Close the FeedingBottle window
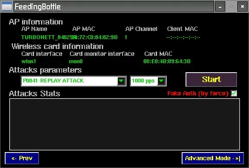Viewport: 249px width, 168px height. (243, 6)
